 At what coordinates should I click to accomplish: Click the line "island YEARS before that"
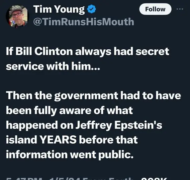[x=72, y=140]
